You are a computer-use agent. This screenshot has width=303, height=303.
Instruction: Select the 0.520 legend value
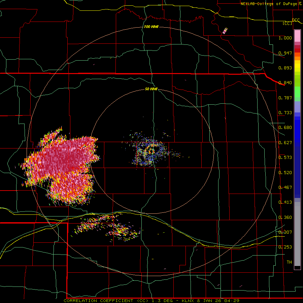click(x=285, y=172)
